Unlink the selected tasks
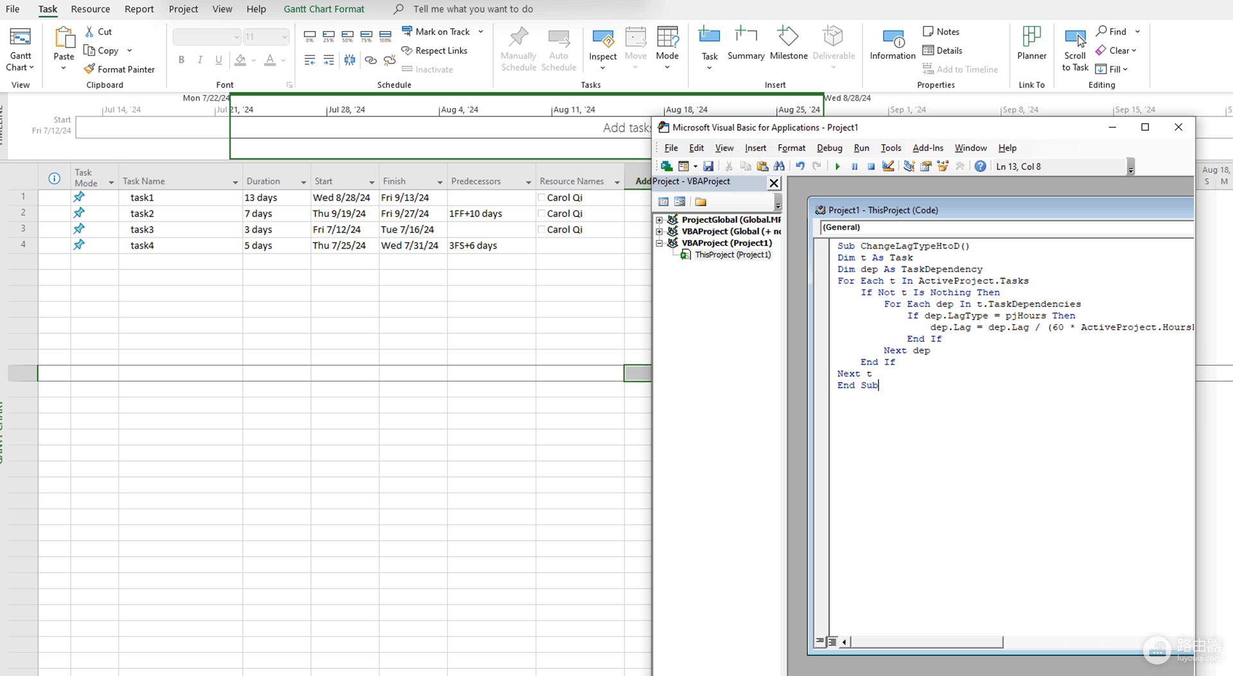Image resolution: width=1233 pixels, height=676 pixels. pyautogui.click(x=389, y=60)
